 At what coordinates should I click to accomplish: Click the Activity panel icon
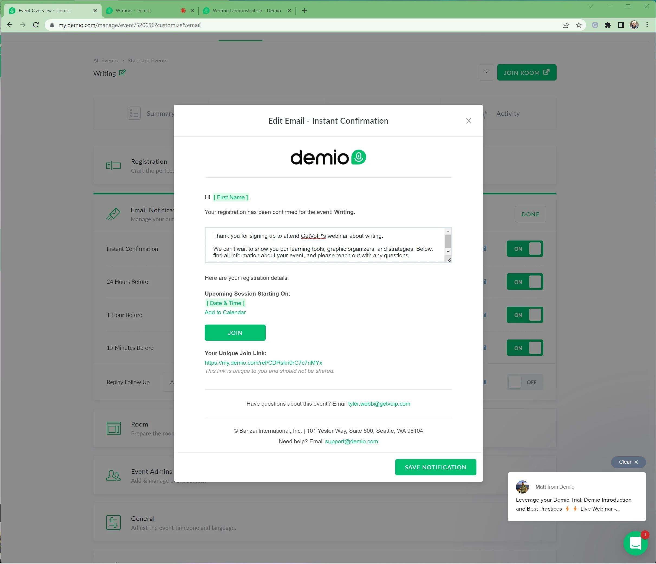pyautogui.click(x=486, y=113)
